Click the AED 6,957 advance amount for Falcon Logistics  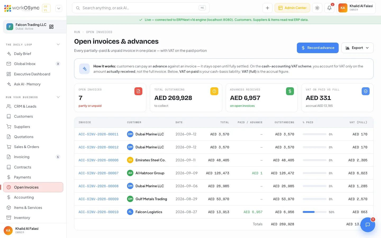(253, 212)
